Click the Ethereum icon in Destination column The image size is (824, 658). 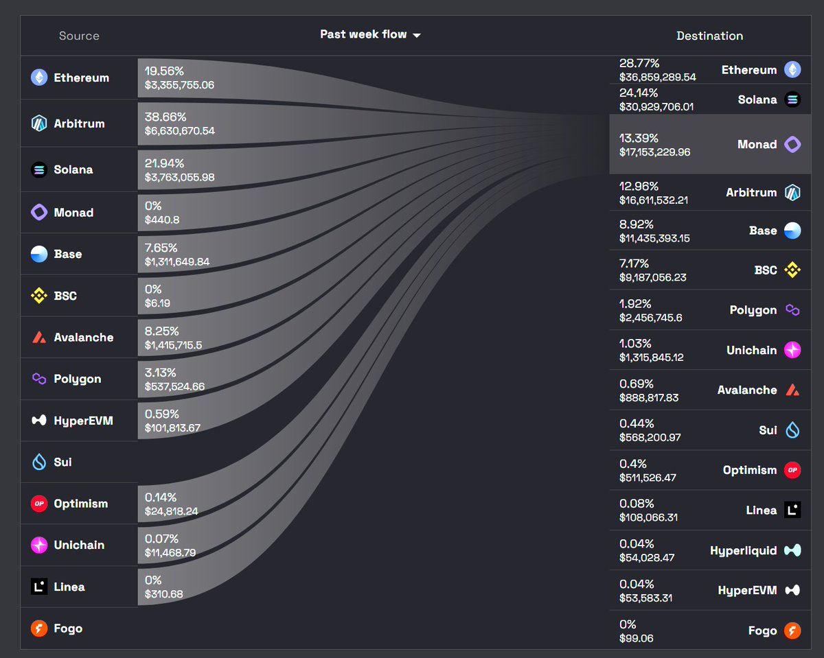792,69
